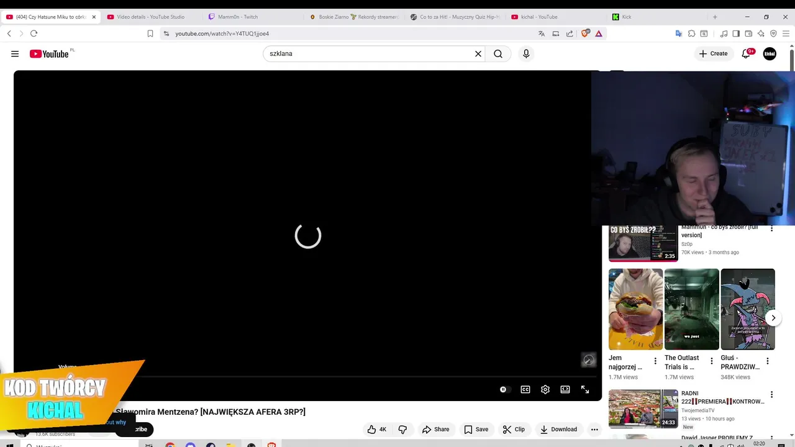Share this page from the address bar
Screen dimensions: 795x447
tap(570, 34)
